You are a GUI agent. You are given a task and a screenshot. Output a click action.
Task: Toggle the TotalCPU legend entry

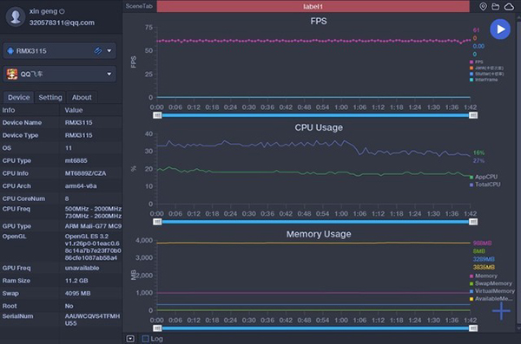coord(485,185)
